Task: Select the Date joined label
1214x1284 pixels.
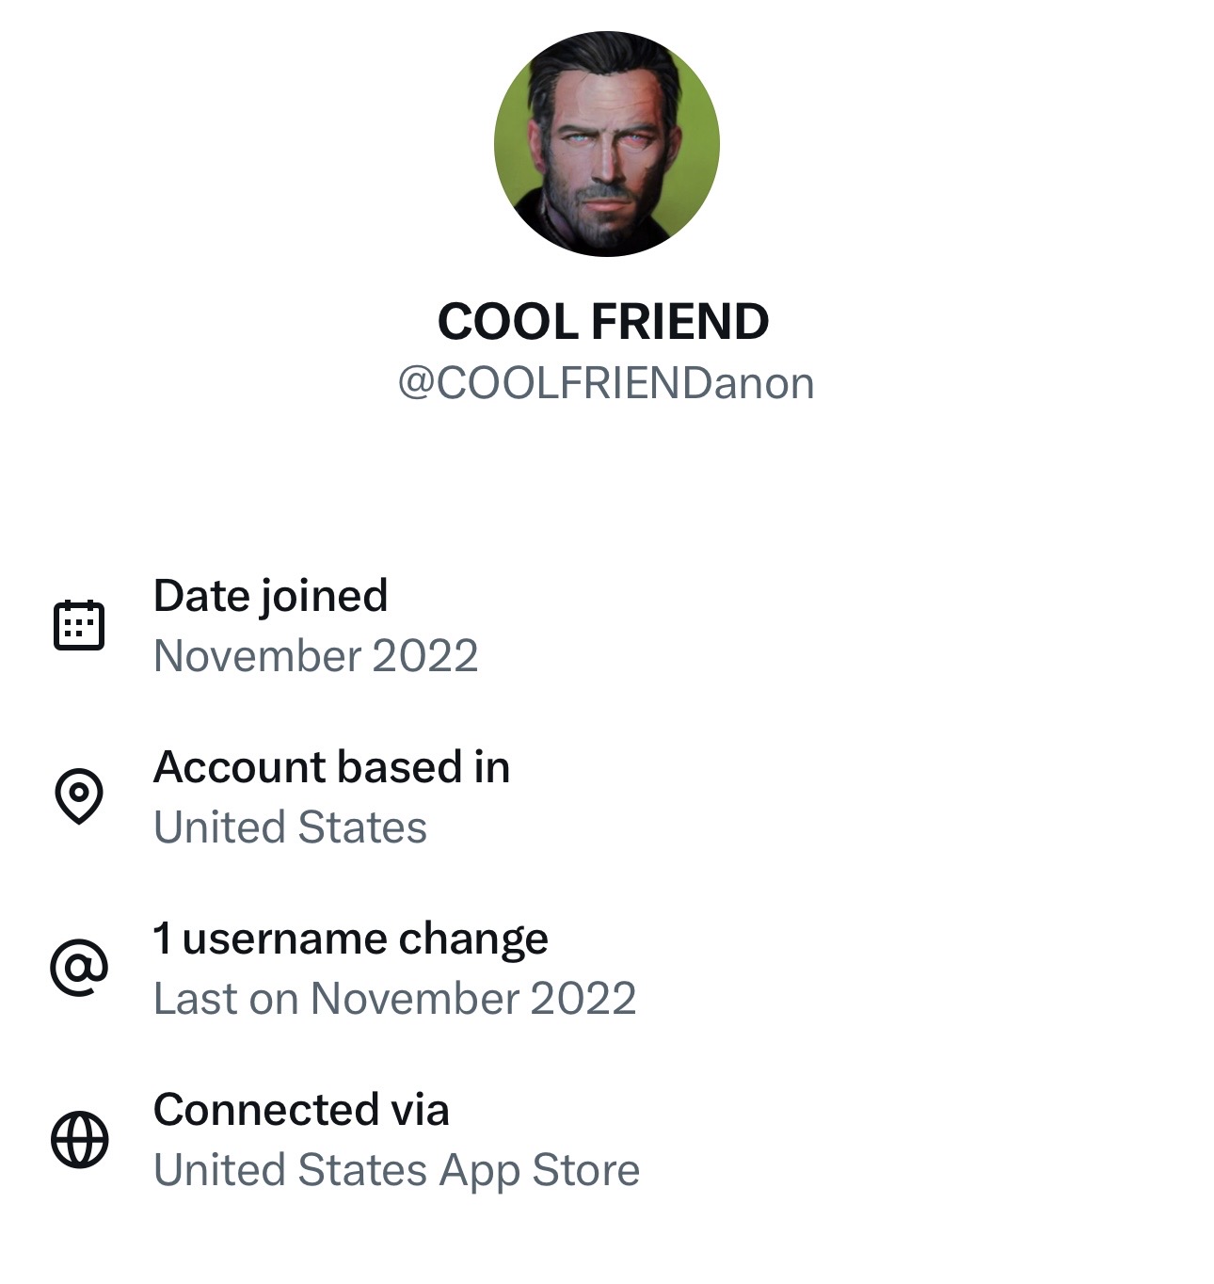Action: coord(270,596)
